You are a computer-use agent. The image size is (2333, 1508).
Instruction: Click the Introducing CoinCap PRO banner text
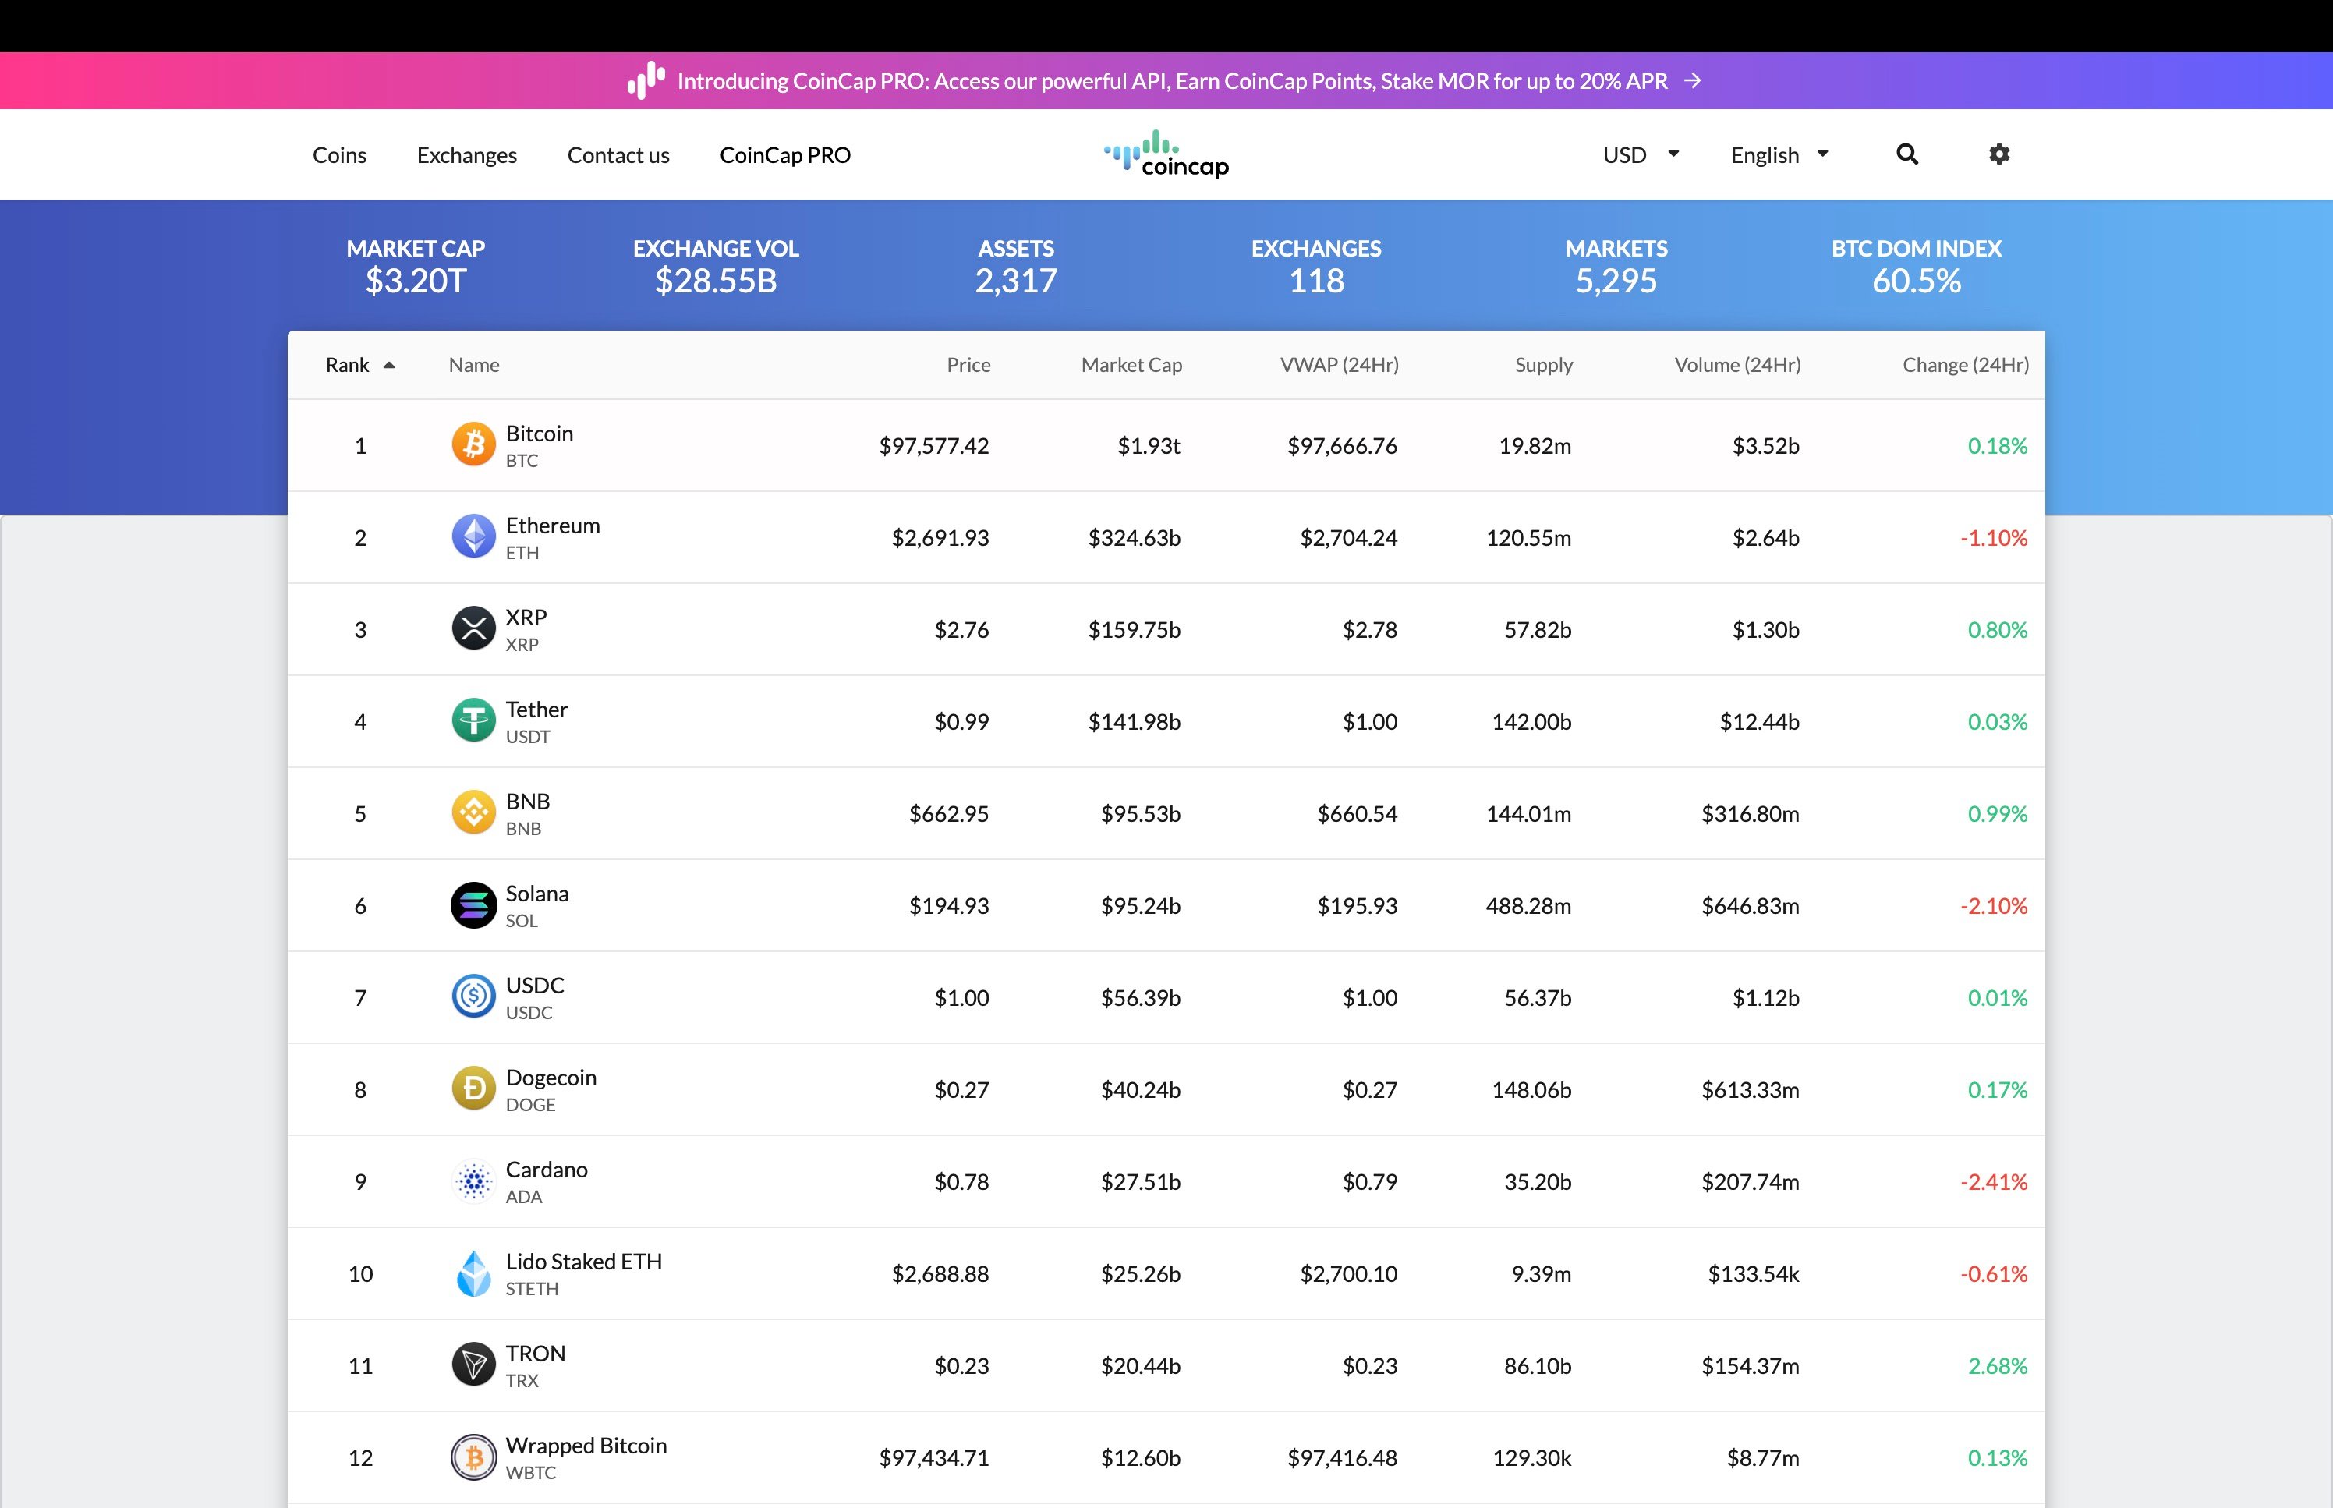pyautogui.click(x=1172, y=80)
